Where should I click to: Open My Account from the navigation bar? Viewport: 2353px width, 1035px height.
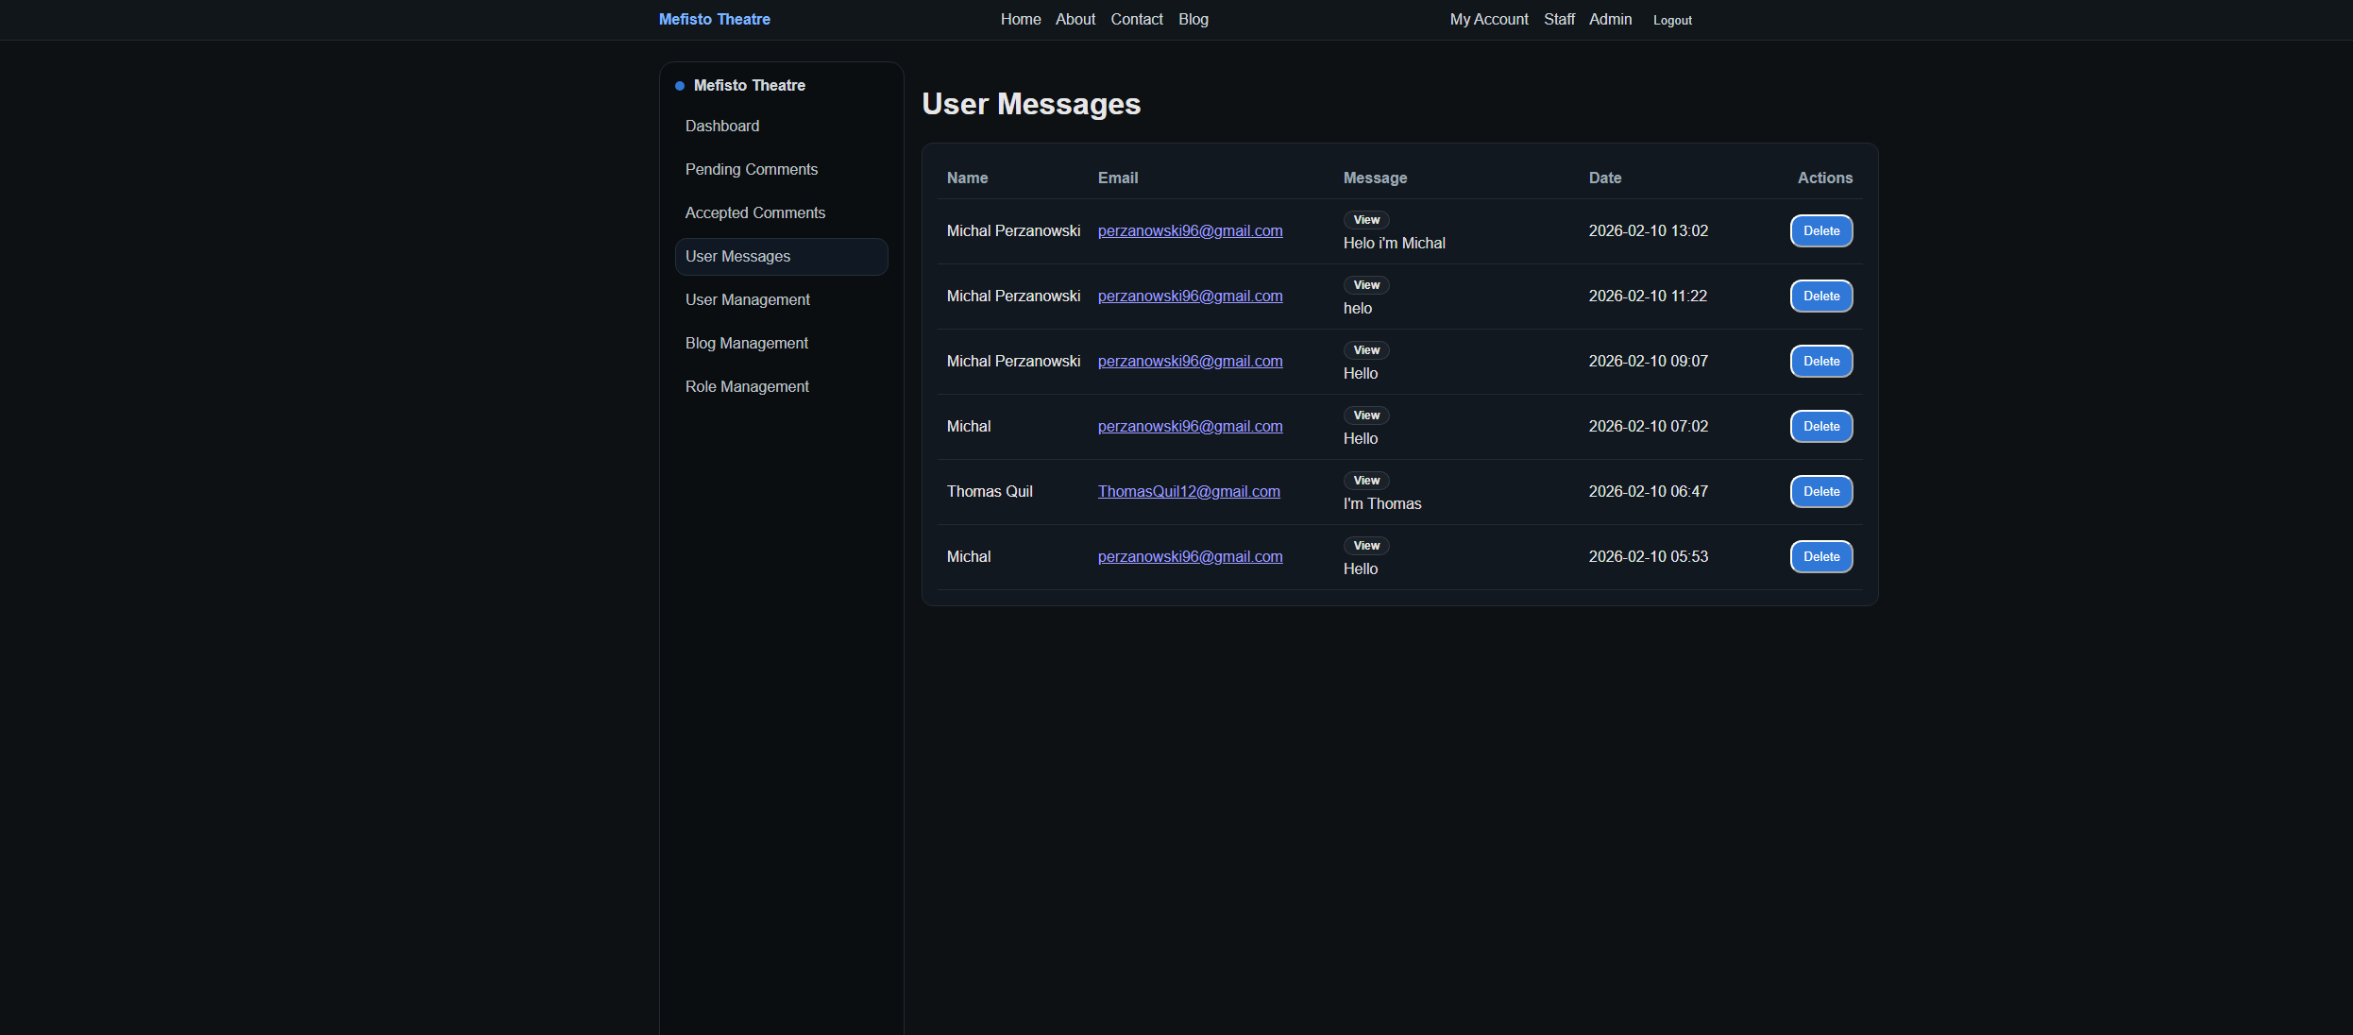pyautogui.click(x=1488, y=19)
